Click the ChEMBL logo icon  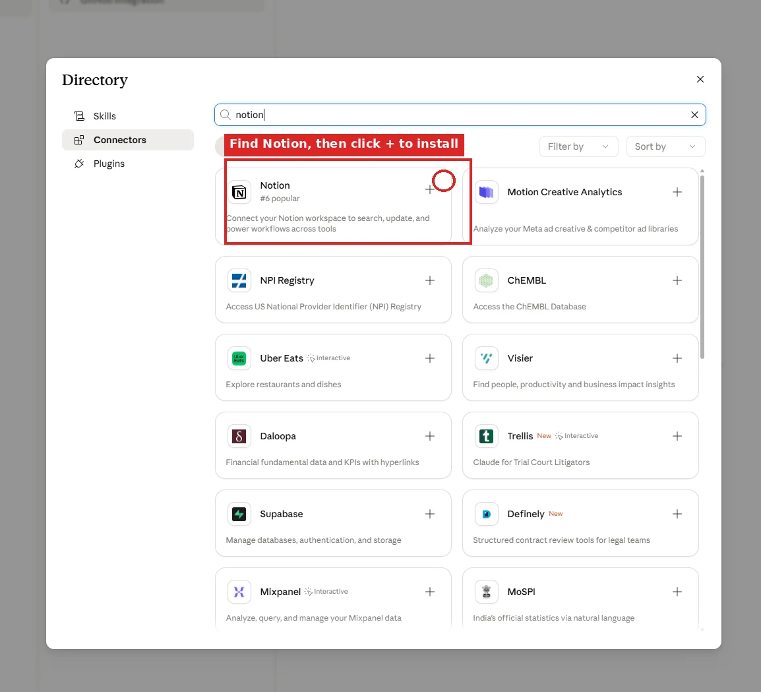[486, 280]
